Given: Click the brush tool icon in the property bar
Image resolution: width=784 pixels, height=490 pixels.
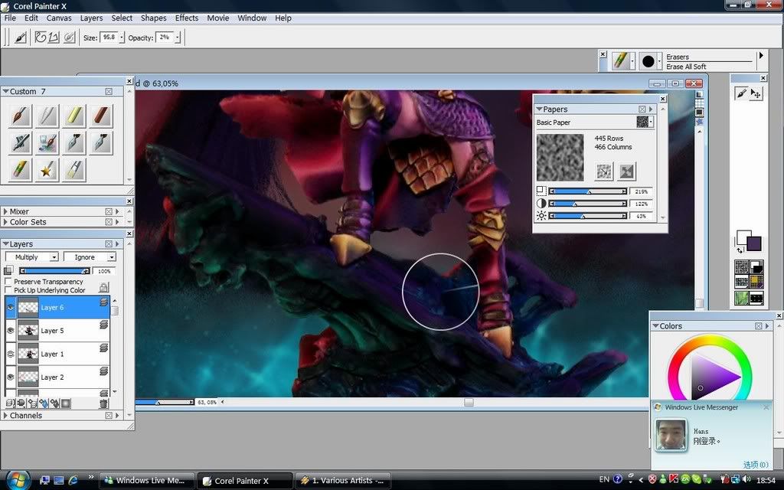Looking at the screenshot, I should tap(21, 37).
